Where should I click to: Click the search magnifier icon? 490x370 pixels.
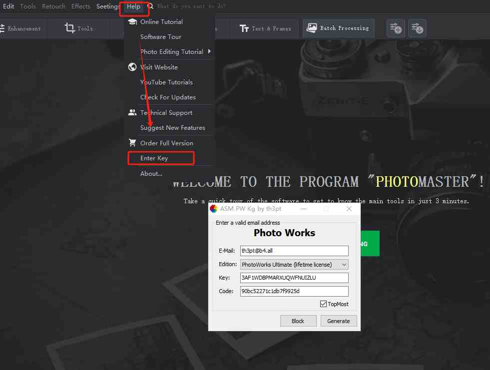[x=149, y=6]
